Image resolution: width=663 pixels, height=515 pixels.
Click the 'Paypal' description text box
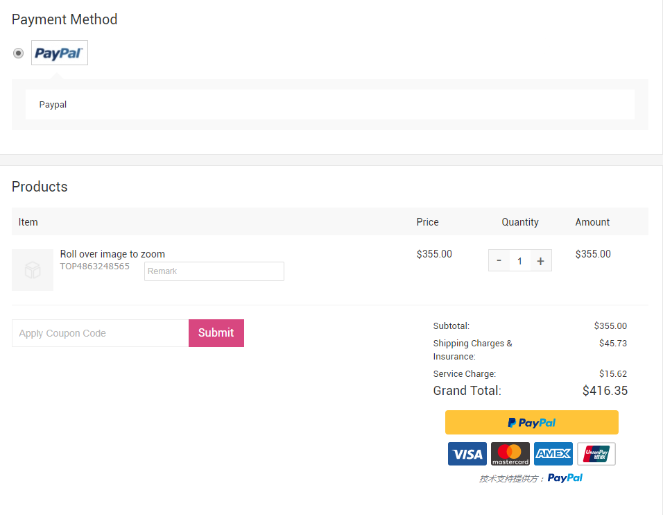[x=330, y=105]
